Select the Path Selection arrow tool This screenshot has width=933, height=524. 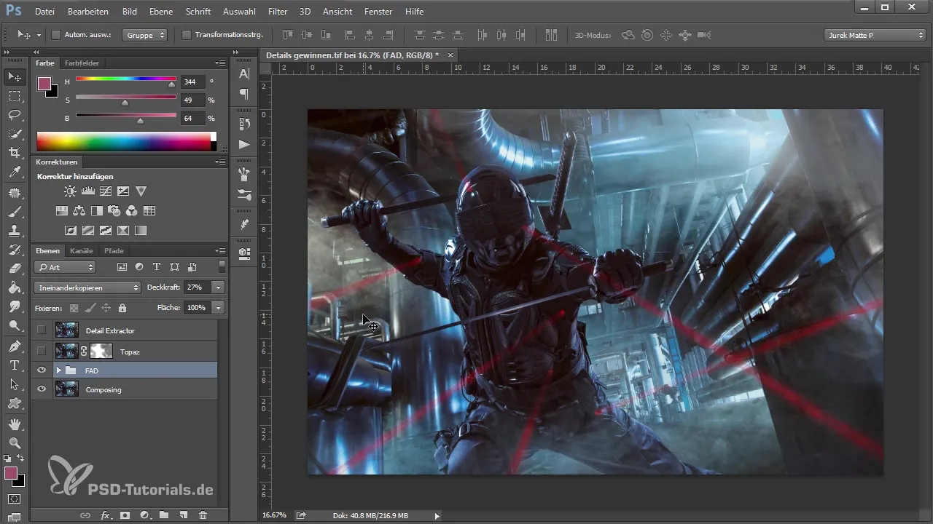(15, 384)
